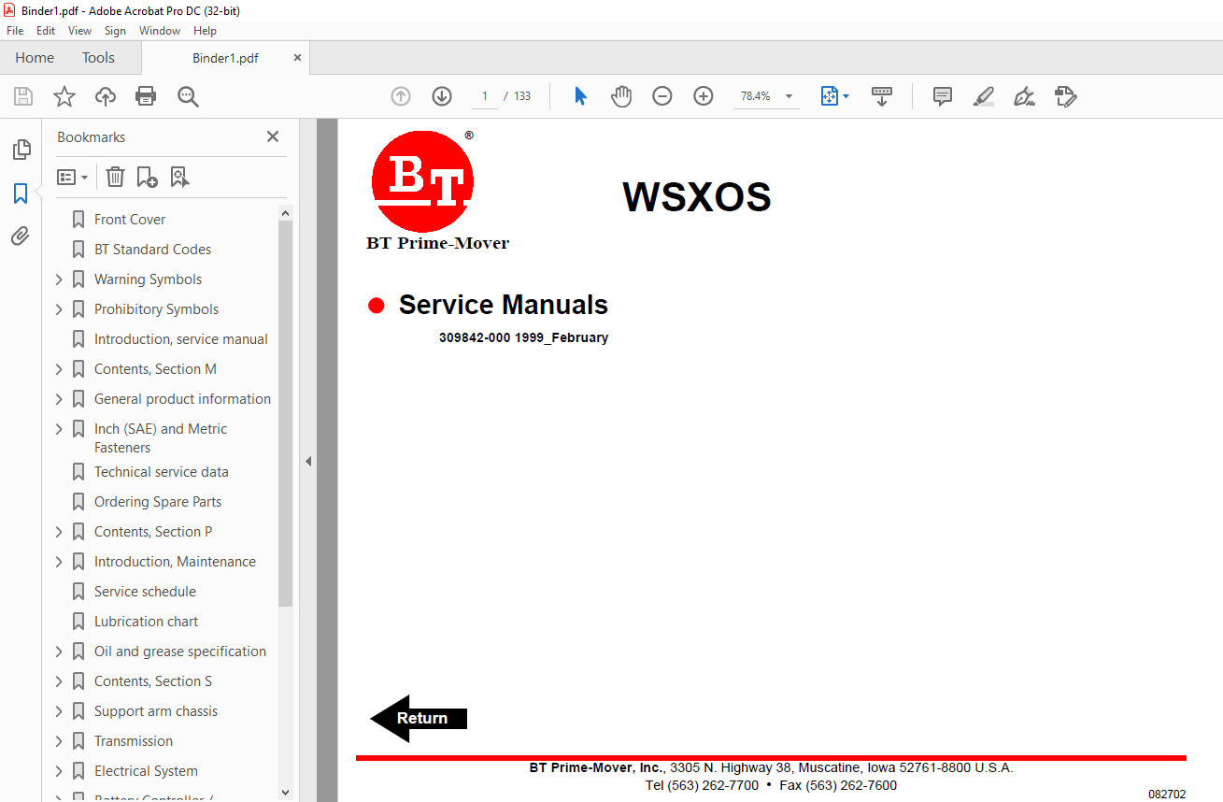Expand General product information bookmark

point(59,399)
